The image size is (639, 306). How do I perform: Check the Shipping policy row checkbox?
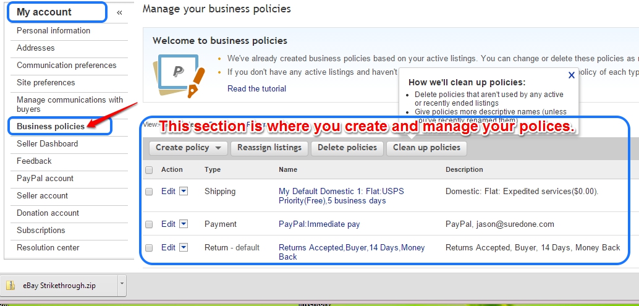149,192
